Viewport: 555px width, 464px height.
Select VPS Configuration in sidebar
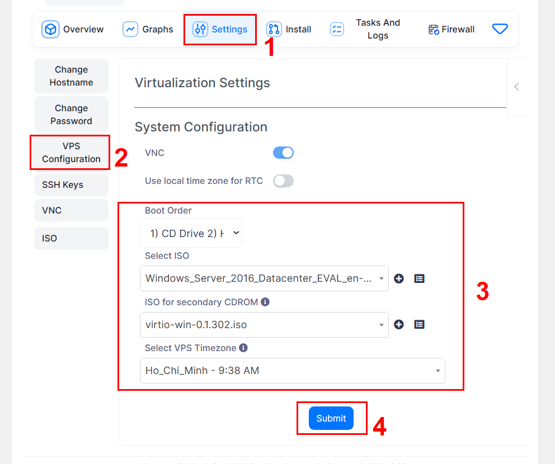click(x=71, y=153)
